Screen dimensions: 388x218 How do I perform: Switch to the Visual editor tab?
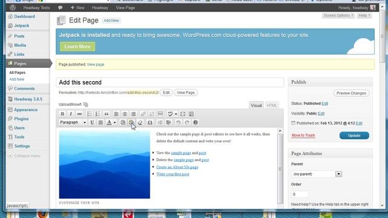pos(256,105)
